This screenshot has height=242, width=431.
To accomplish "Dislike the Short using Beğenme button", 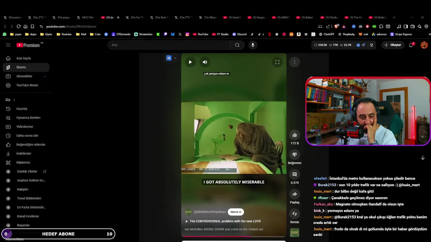I will (295, 155).
